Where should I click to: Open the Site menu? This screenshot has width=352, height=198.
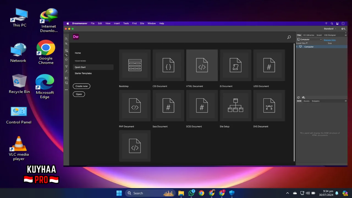[x=142, y=23]
